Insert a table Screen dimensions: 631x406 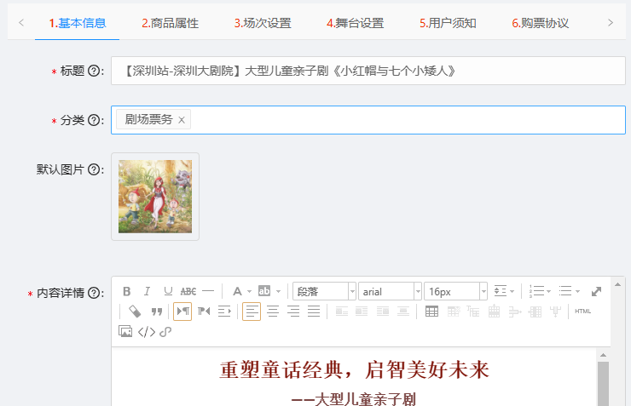[x=431, y=312]
